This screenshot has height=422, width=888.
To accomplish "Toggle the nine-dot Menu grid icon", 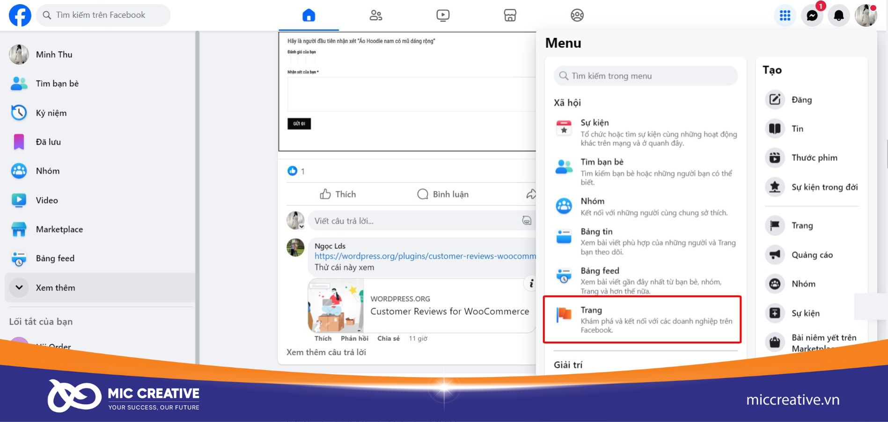I will (785, 15).
